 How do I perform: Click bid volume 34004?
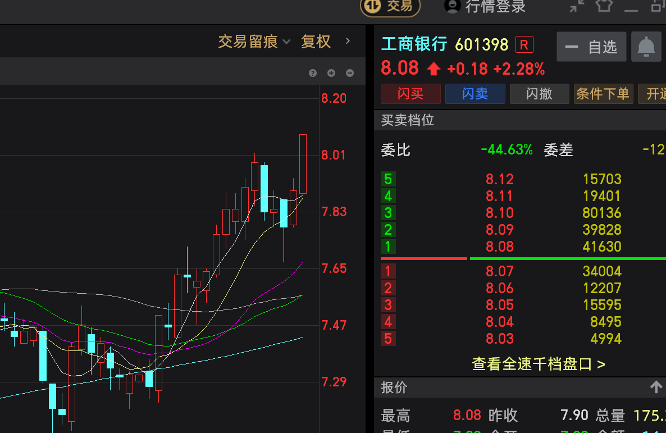click(x=602, y=271)
